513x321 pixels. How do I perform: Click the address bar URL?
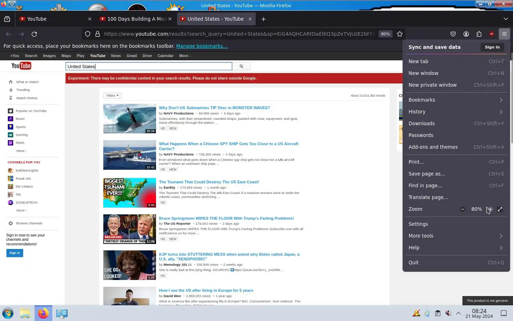pos(239,34)
